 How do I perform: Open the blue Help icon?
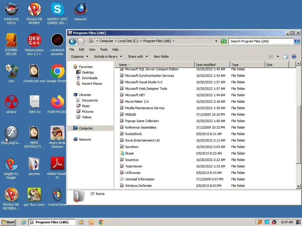[294, 56]
